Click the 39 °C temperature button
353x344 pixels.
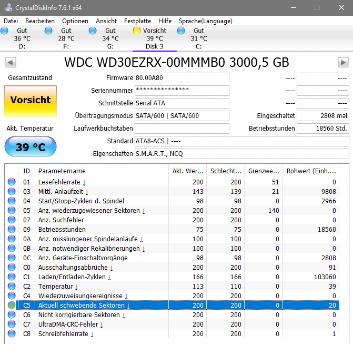pos(31,147)
